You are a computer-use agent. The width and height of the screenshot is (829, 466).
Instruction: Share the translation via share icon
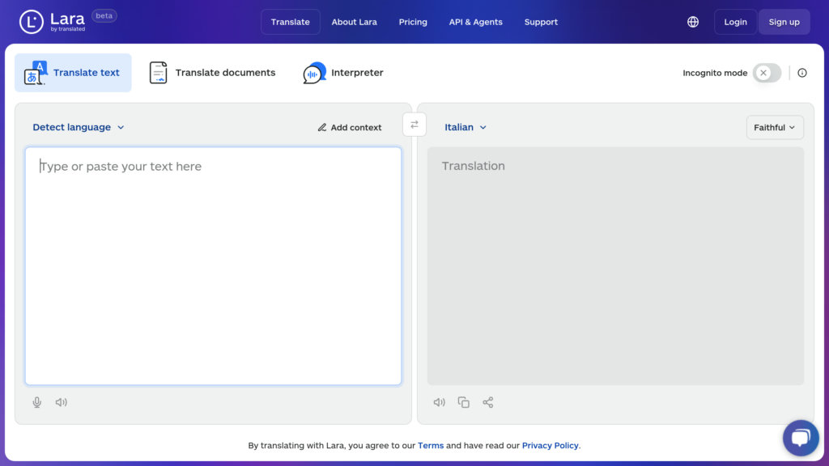pos(488,402)
